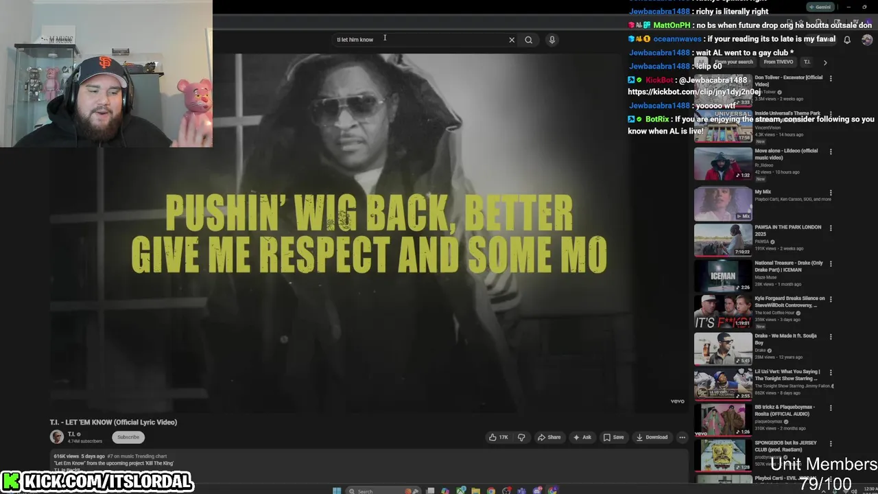Click into the YouTube search field
Image resolution: width=878 pixels, height=494 pixels.
[418, 40]
